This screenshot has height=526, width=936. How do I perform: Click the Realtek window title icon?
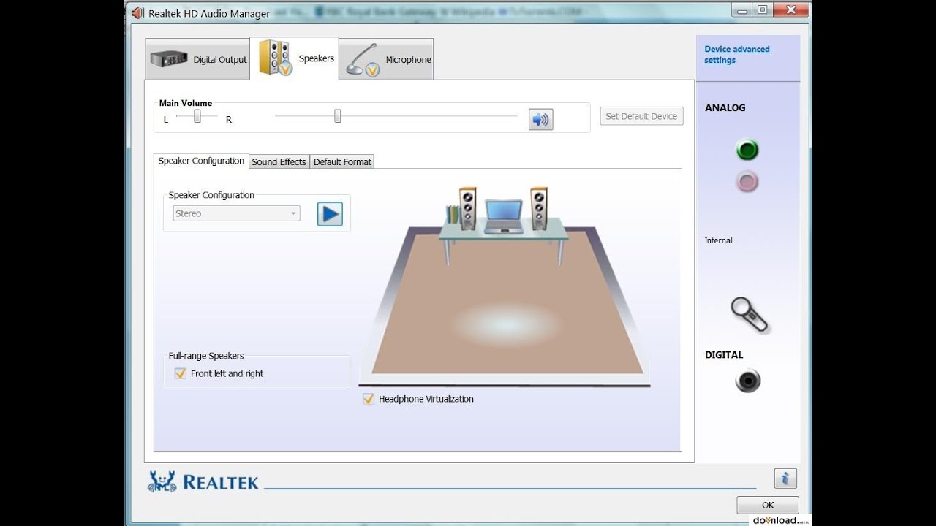[138, 12]
